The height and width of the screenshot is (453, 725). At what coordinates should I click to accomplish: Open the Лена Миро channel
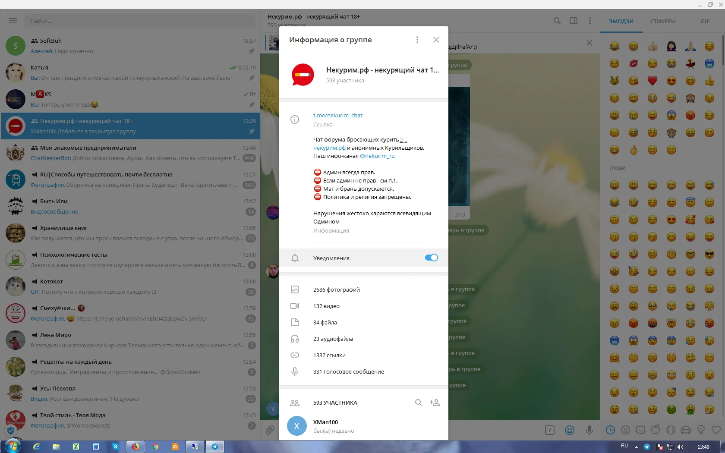130,340
